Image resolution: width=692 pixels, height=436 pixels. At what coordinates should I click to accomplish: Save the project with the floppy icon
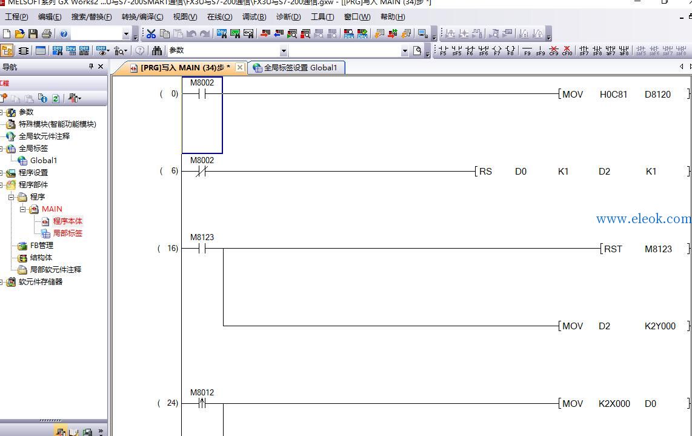[x=33, y=33]
